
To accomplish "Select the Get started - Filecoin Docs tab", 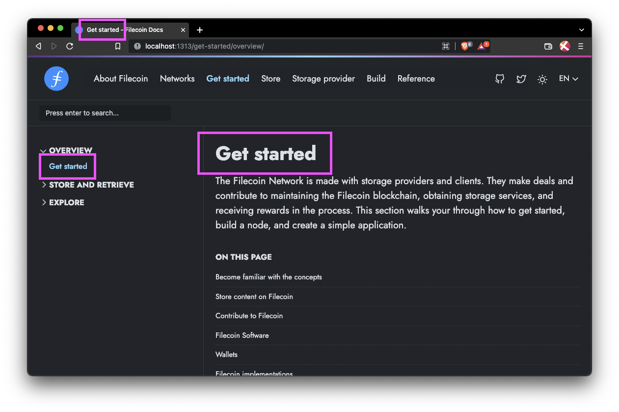I will coord(131,30).
